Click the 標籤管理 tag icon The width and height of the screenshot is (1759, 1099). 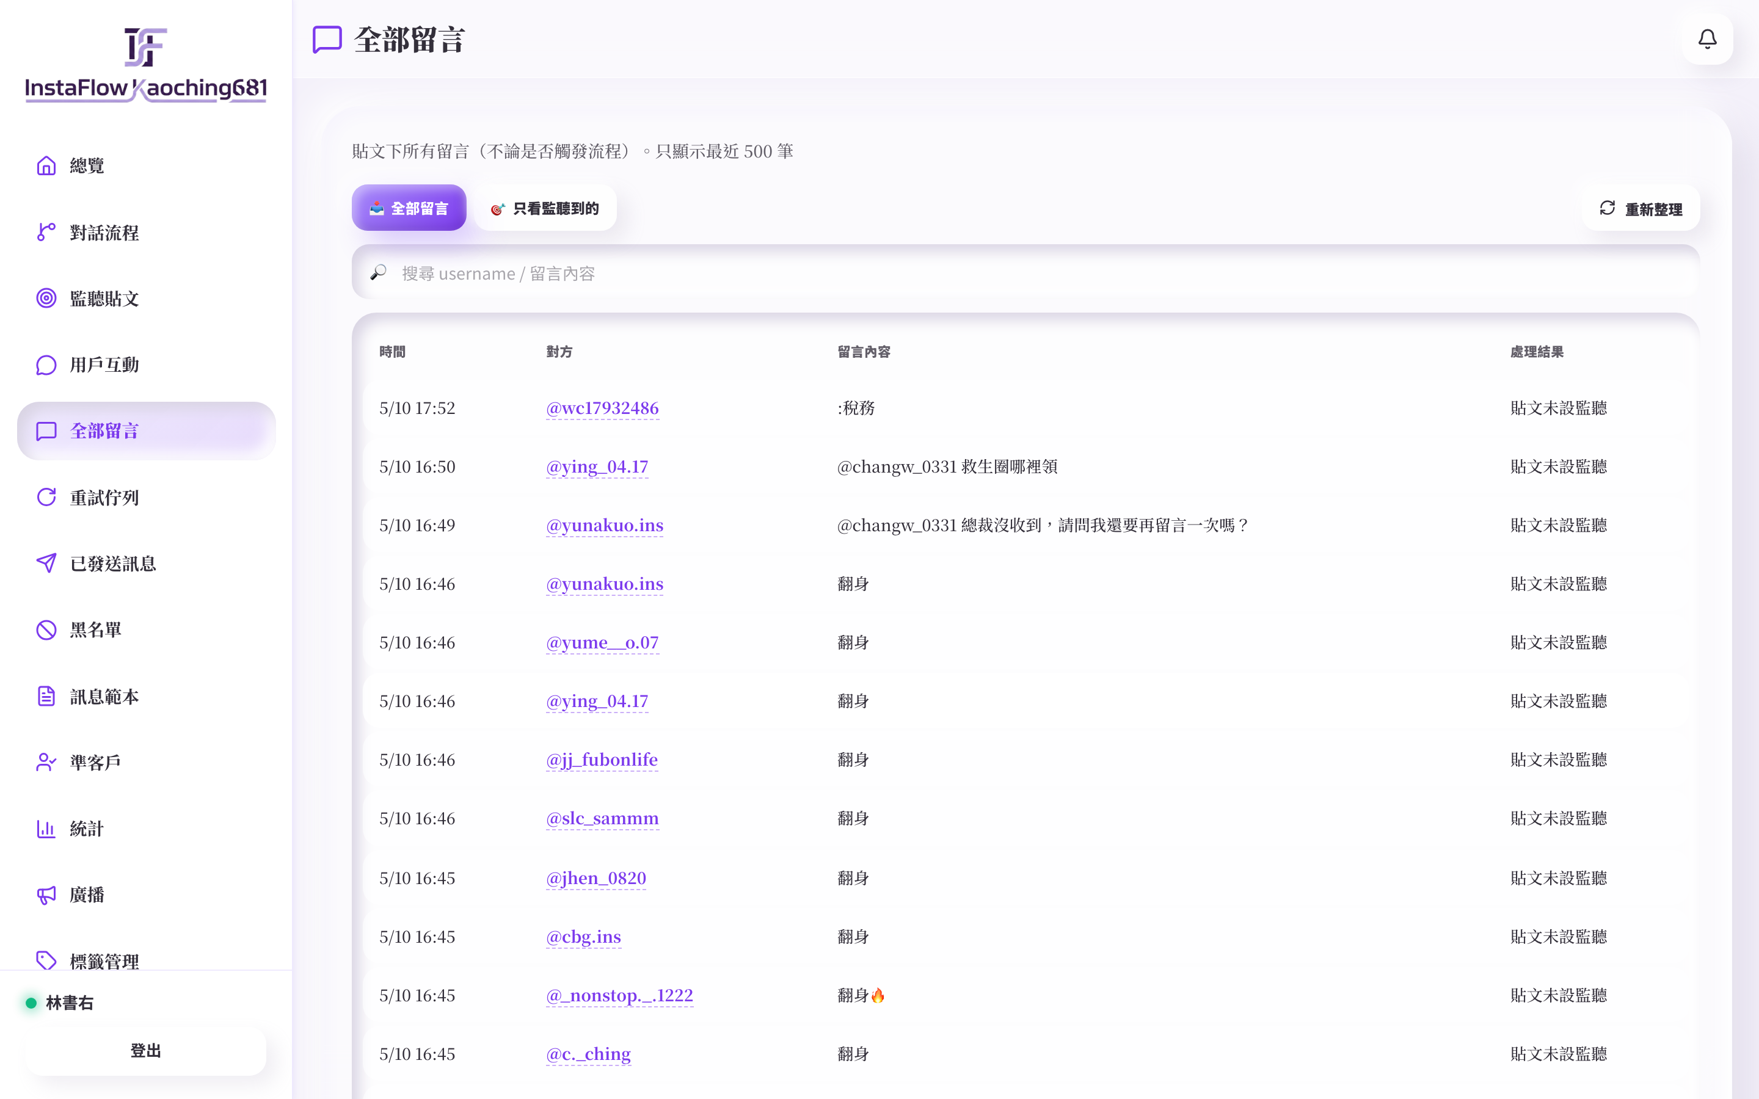[x=46, y=960]
